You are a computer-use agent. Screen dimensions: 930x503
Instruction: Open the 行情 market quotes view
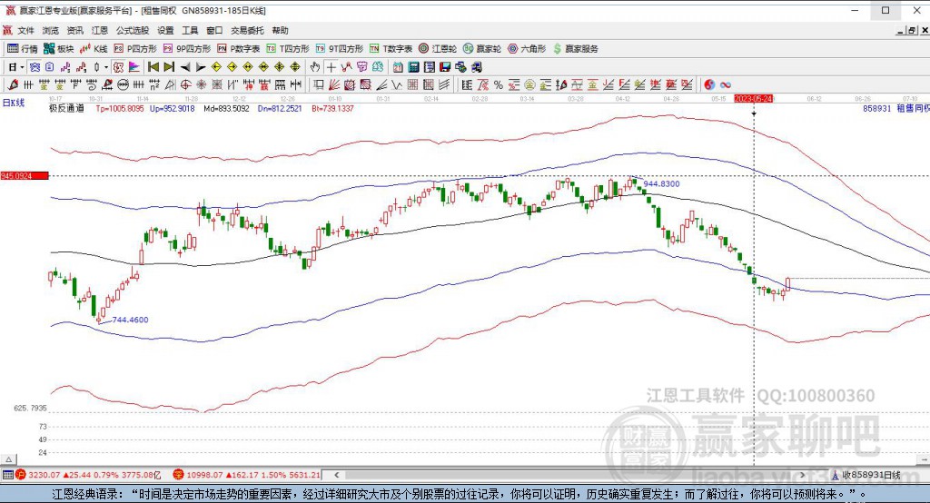click(x=23, y=49)
